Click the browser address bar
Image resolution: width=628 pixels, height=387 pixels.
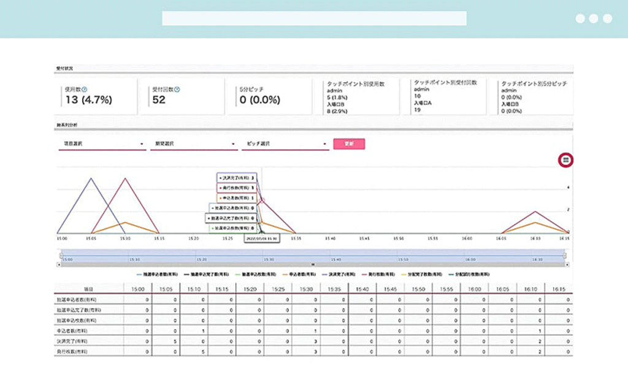(314, 18)
